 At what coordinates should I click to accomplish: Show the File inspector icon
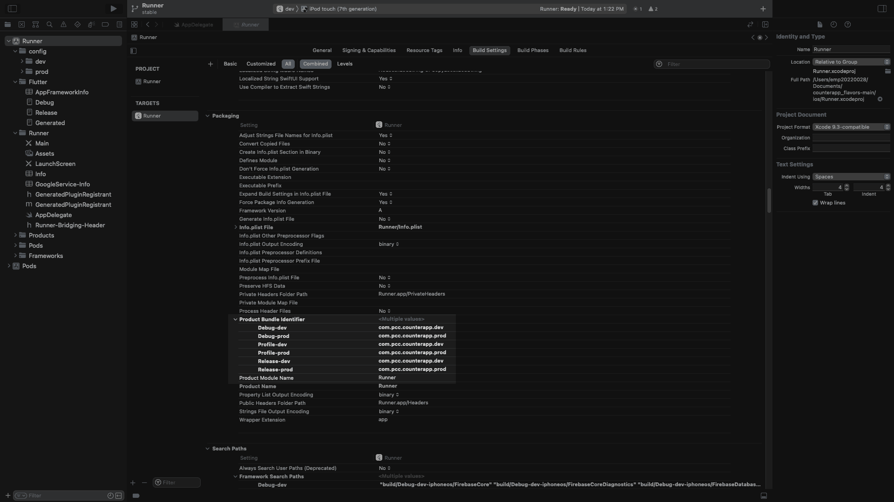click(x=819, y=24)
